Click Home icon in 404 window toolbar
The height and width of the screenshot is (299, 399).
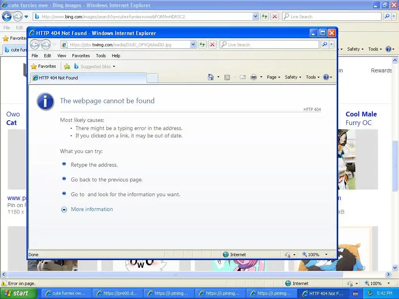point(211,77)
